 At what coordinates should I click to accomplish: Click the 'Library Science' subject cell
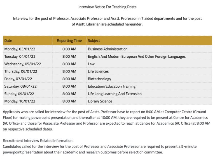click(x=100, y=101)
